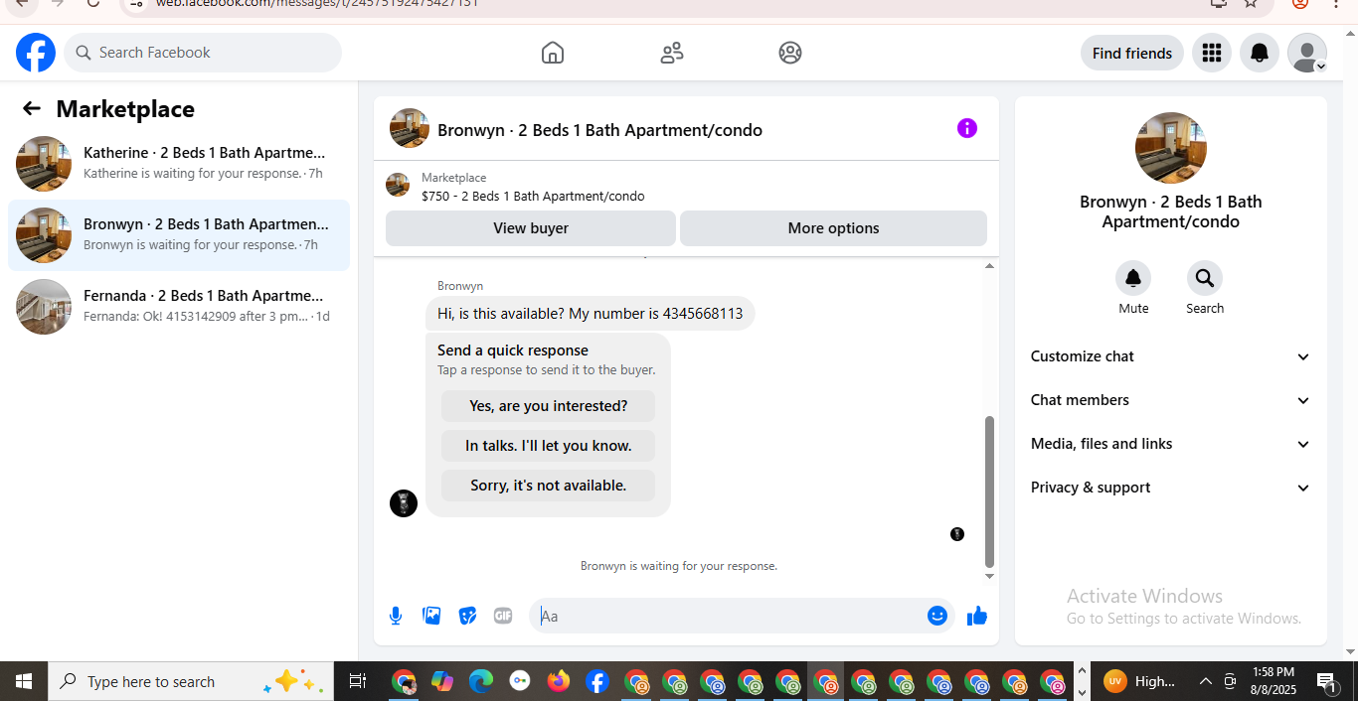
Task: Click the choose sticker icon
Action: click(x=467, y=616)
